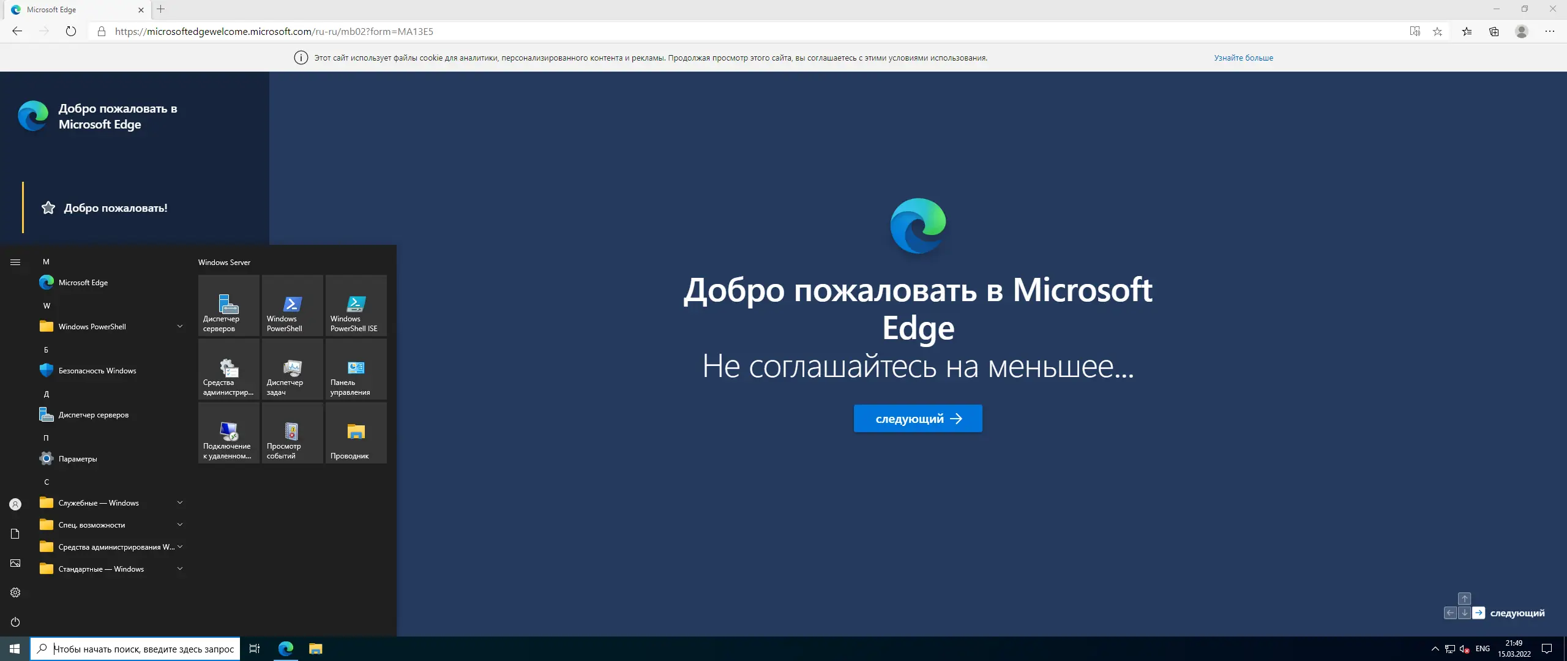Viewport: 1567px width, 661px height.
Task: Open the Просмотр событий tile
Action: 292,433
